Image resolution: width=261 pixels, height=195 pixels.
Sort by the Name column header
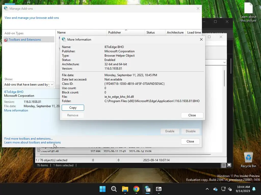(x=81, y=32)
